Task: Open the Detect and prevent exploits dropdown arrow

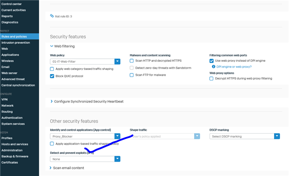Action: pyautogui.click(x=117, y=159)
